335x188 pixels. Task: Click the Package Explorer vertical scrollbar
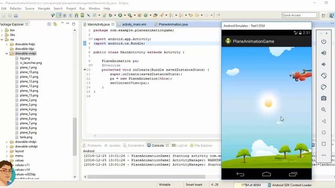[x=74, y=136]
